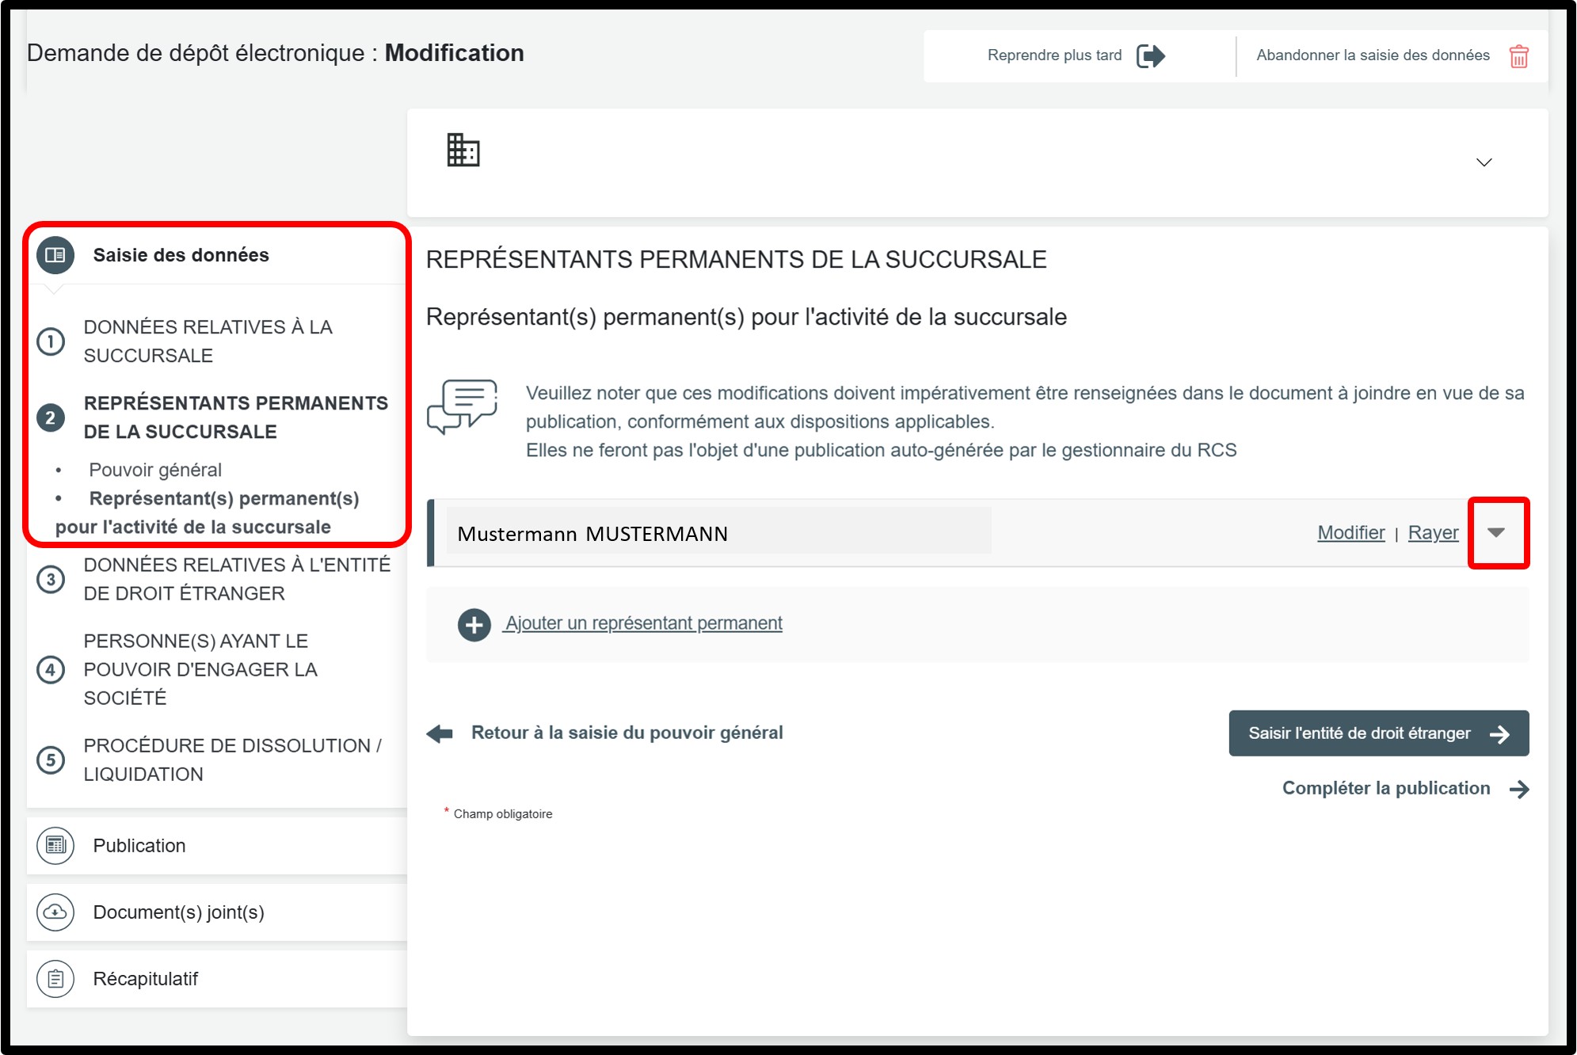Viewport: 1577px width, 1055px height.
Task: Go to step 4 Personne(s) ayant le pouvoir
Action: pyautogui.click(x=200, y=669)
